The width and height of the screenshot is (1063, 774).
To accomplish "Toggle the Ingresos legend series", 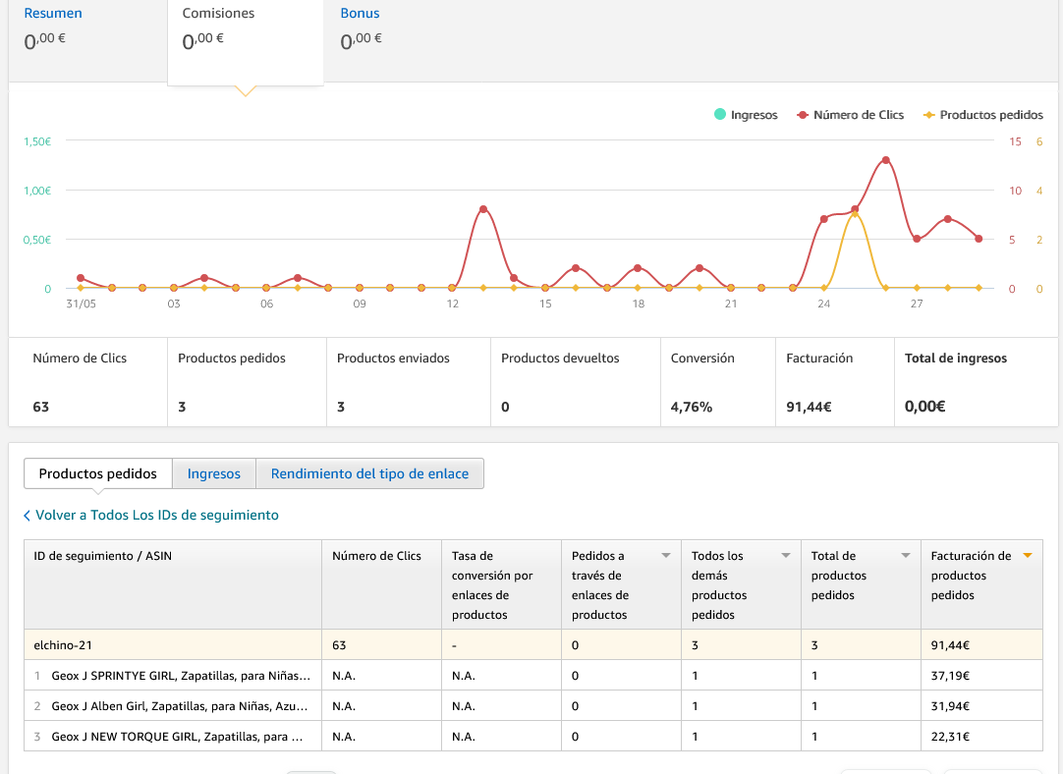I will click(x=746, y=115).
